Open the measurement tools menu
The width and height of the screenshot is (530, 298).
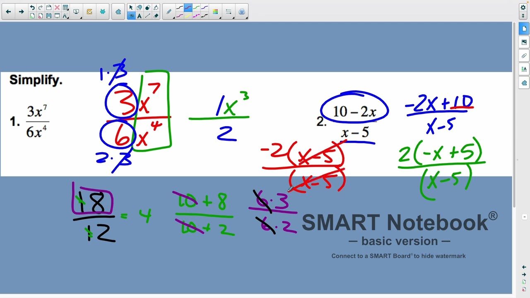[x=65, y=16]
